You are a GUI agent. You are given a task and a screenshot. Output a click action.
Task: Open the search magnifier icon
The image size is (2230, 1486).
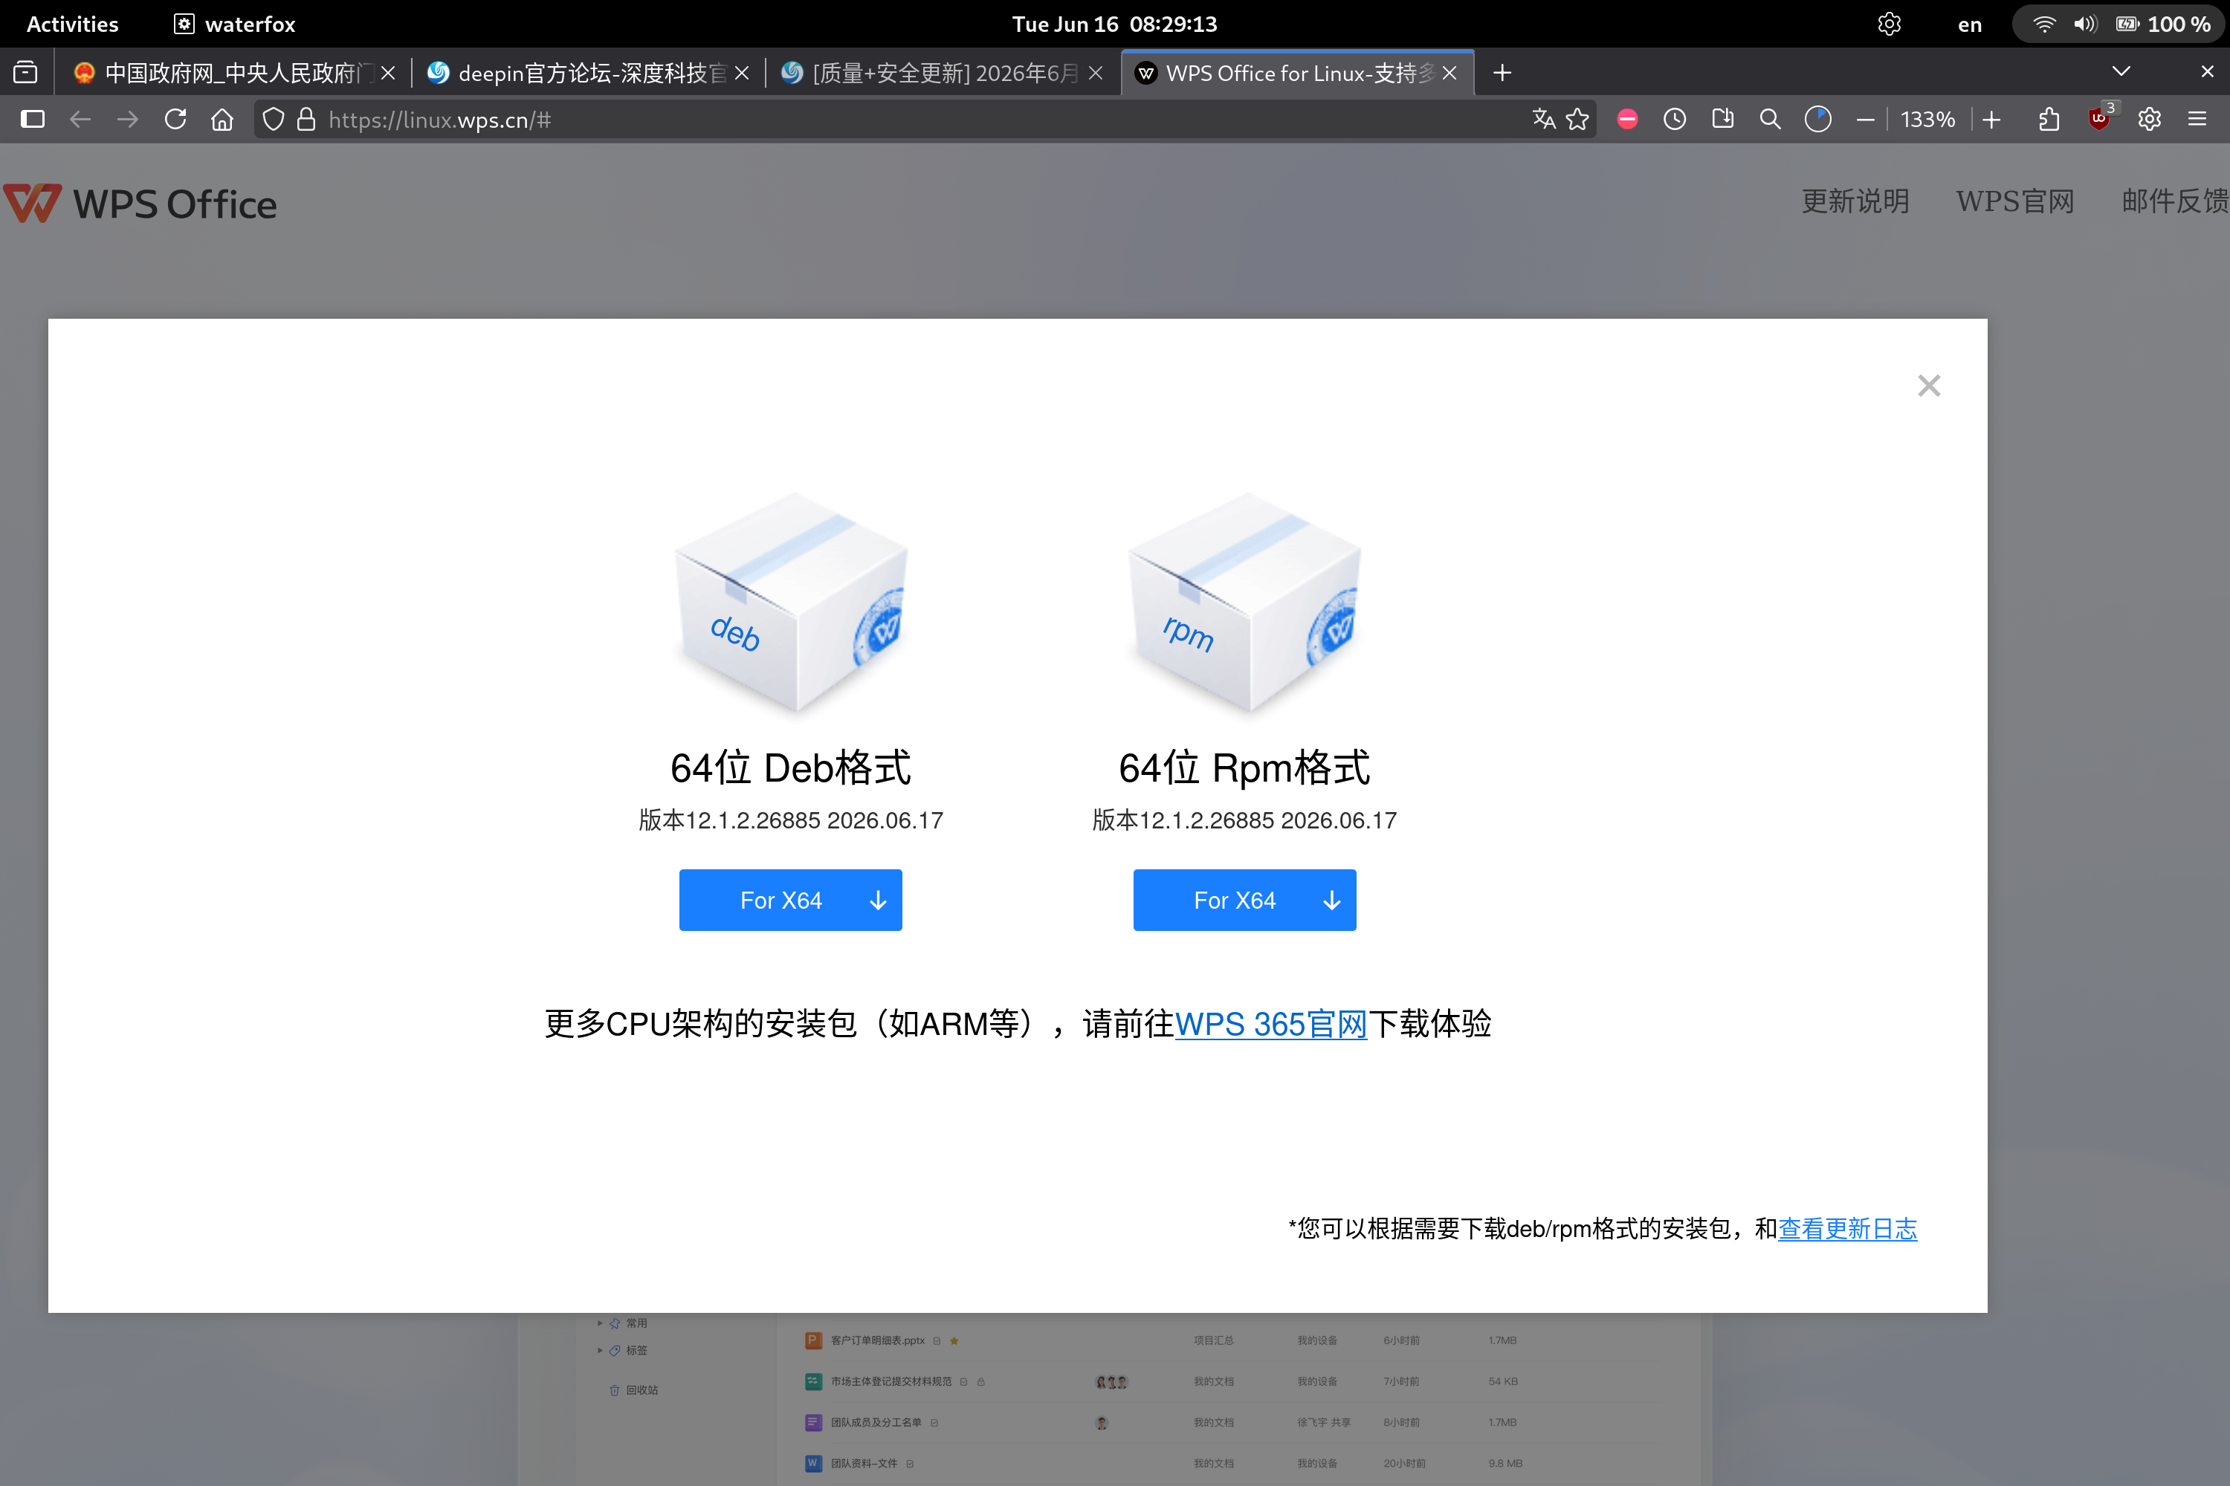tap(1770, 120)
